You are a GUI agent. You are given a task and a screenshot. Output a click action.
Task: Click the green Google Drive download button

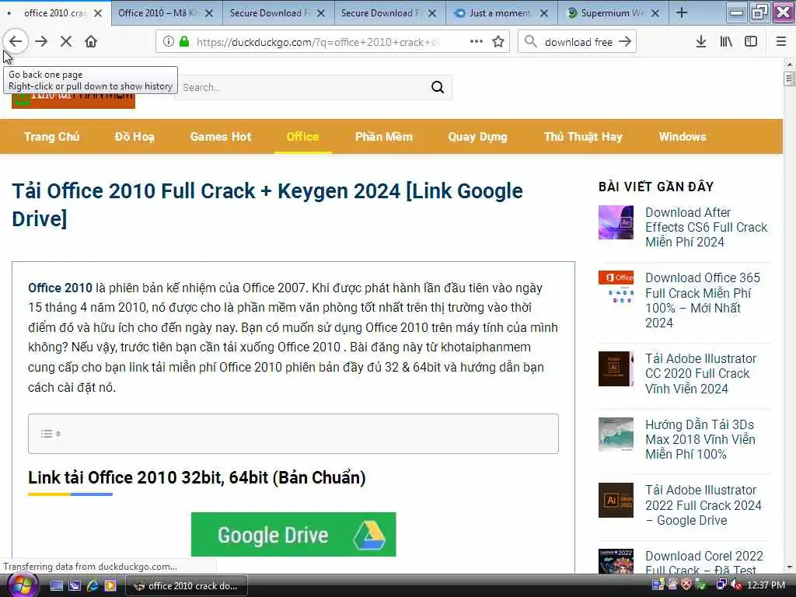[293, 534]
